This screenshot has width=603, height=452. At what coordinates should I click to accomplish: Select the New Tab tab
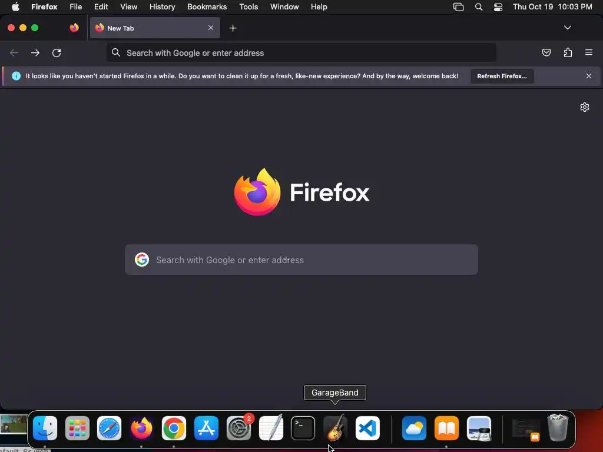pos(155,28)
